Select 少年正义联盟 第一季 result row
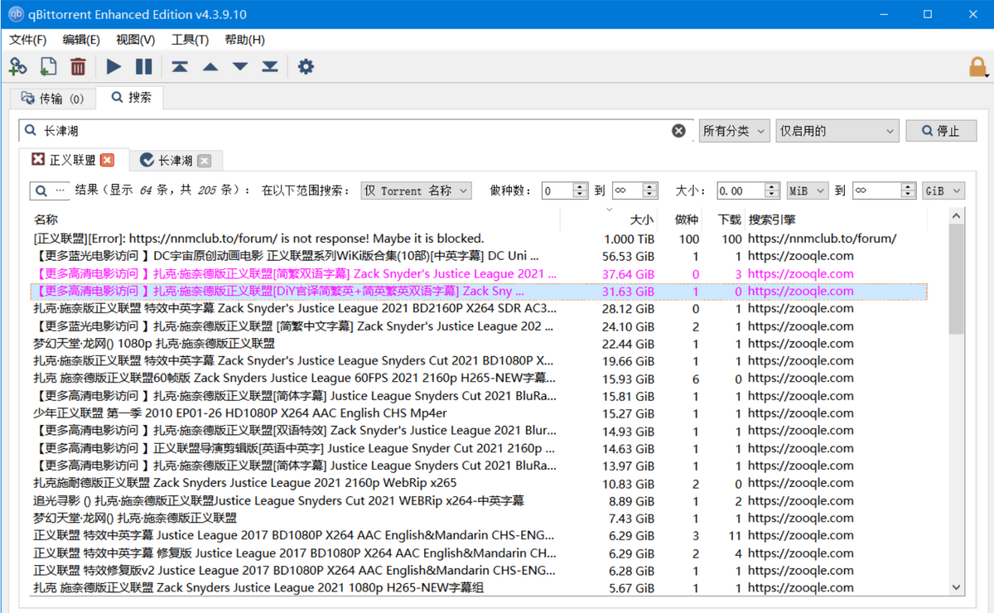 479,413
